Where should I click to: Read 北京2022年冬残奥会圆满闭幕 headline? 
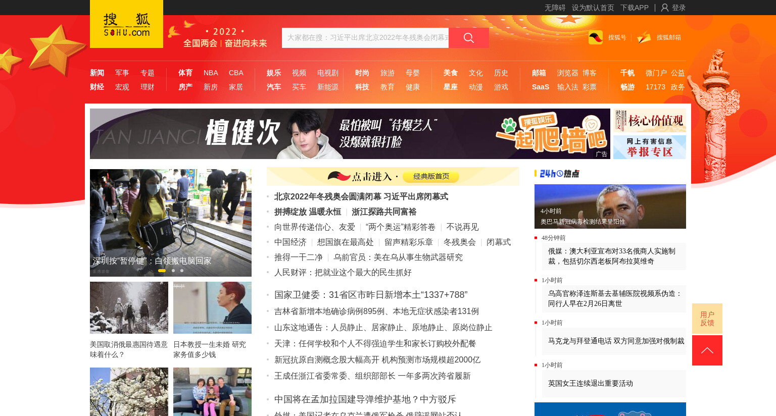(x=361, y=196)
